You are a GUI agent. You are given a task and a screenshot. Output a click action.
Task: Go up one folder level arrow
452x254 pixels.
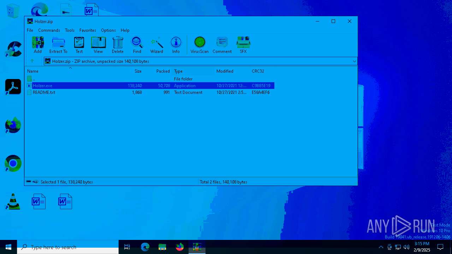pos(32,61)
